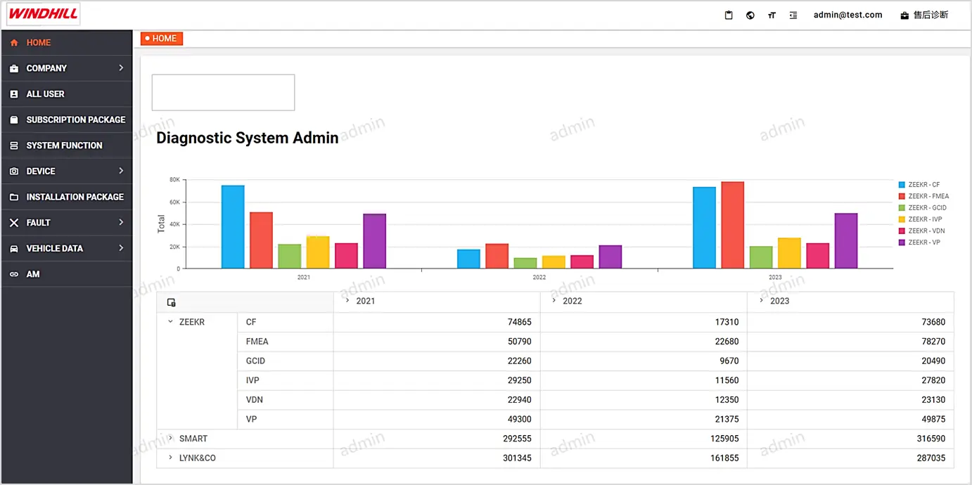The width and height of the screenshot is (972, 485).
Task: Click the cell value 78270
Action: coord(933,342)
